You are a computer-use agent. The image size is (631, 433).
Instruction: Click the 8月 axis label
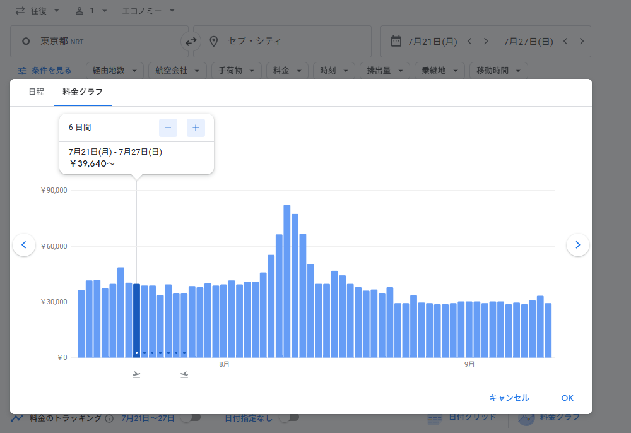click(x=224, y=365)
